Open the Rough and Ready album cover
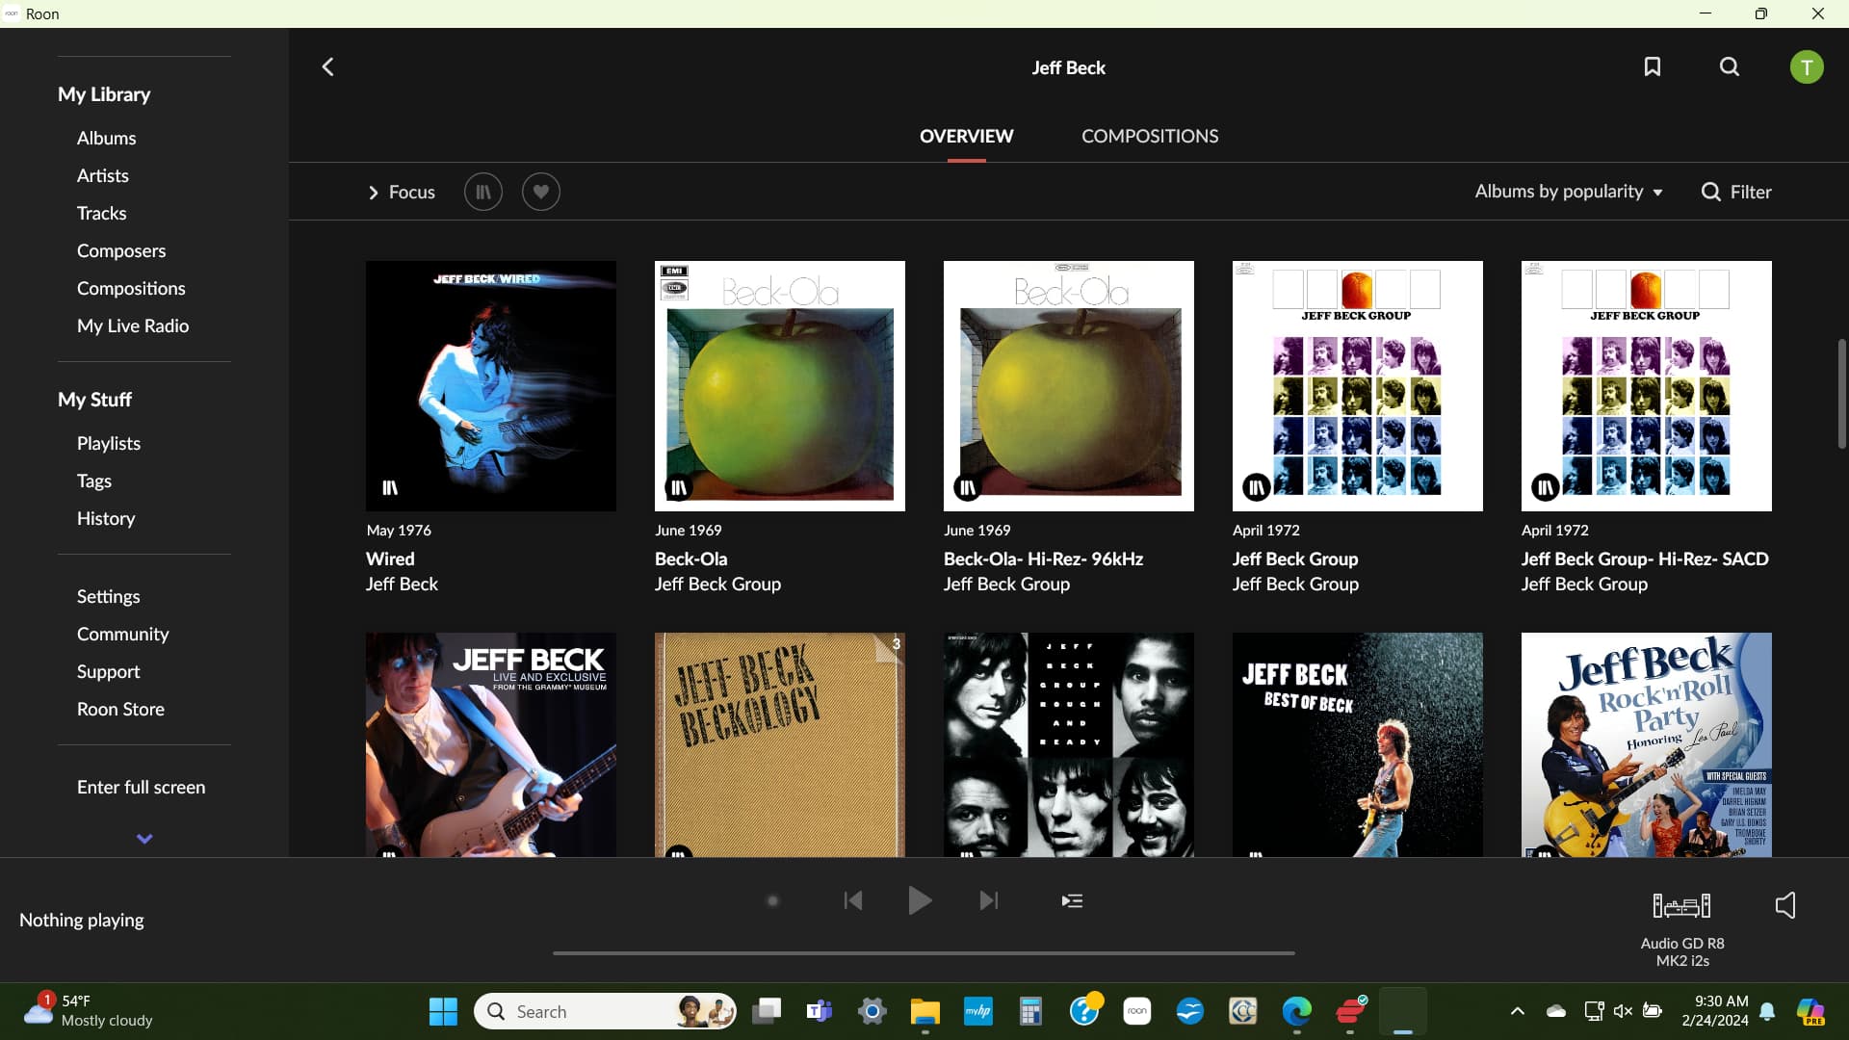This screenshot has width=1849, height=1040. click(1069, 744)
